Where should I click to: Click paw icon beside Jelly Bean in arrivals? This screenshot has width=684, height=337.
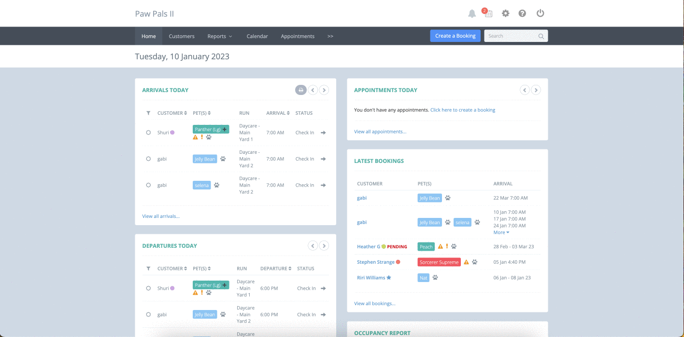click(223, 159)
